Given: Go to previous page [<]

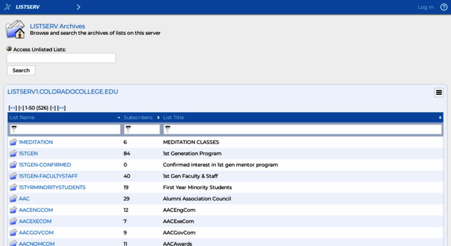Looking at the screenshot, I should tap(21, 108).
